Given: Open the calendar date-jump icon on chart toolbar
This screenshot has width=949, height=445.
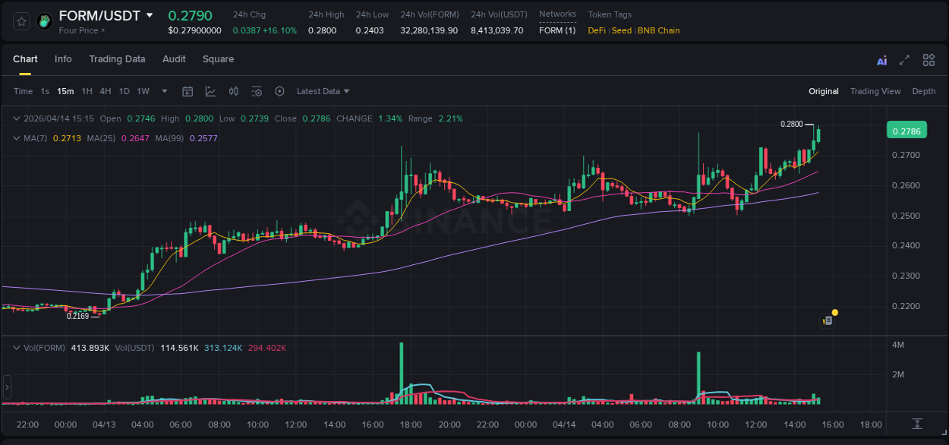Looking at the screenshot, I should pyautogui.click(x=188, y=91).
